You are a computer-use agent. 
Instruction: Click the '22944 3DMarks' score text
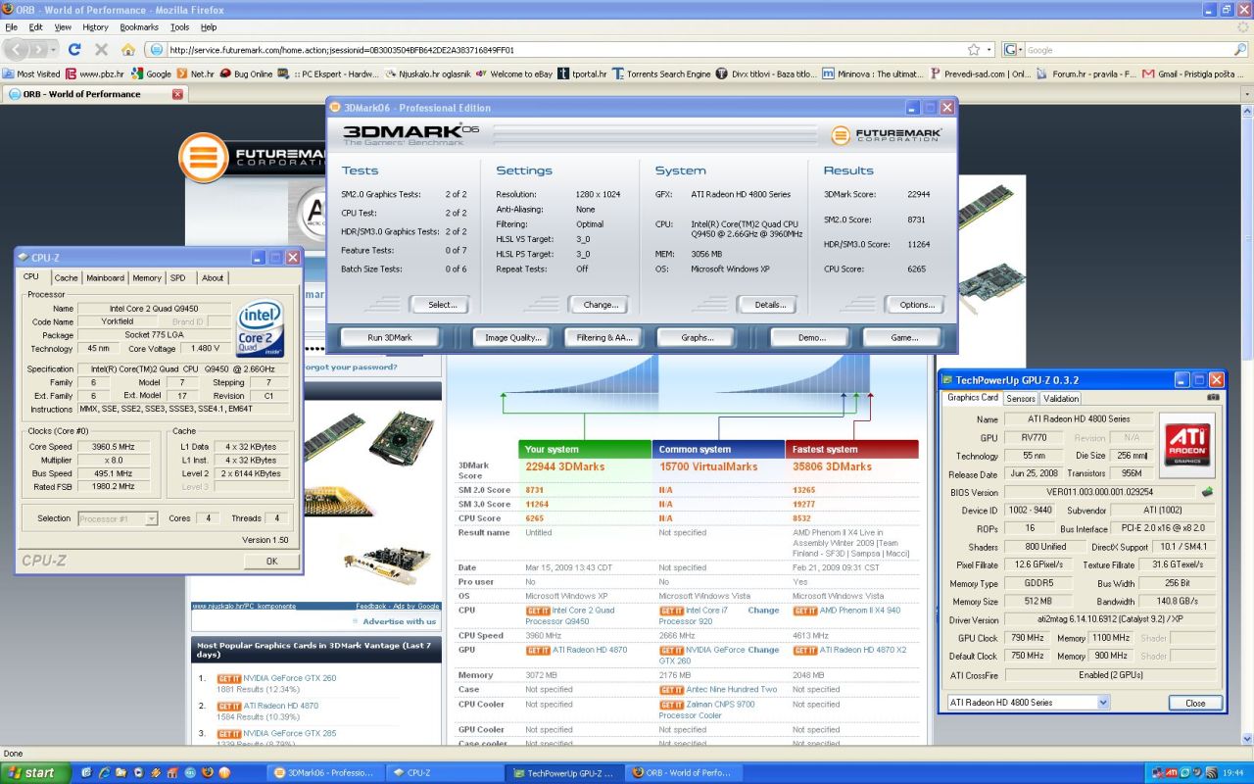point(563,466)
